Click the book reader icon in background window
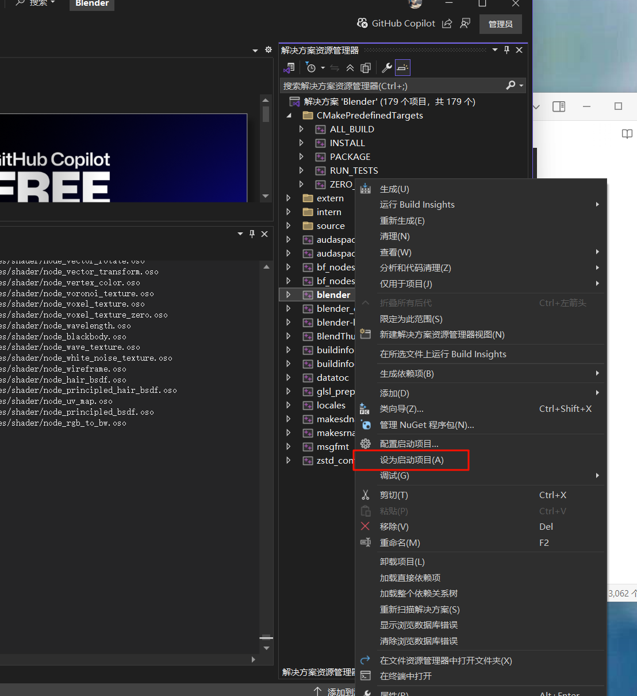Screen dimensions: 637x696 coord(627,134)
